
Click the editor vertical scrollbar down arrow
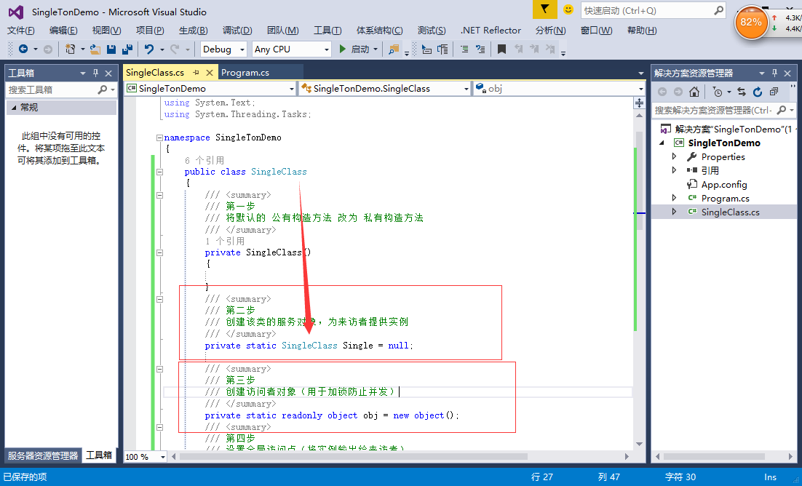[x=640, y=444]
